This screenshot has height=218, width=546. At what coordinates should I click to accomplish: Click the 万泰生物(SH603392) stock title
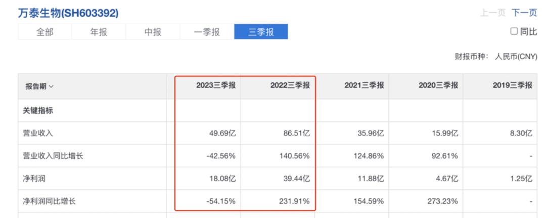[68, 13]
